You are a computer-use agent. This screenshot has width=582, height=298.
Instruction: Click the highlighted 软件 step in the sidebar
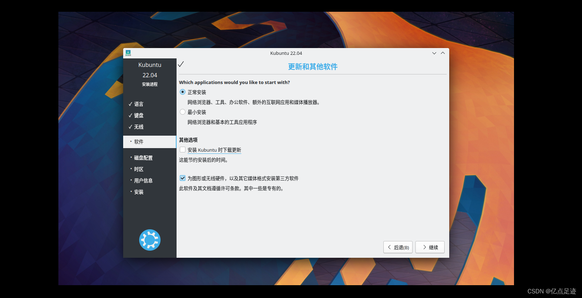(x=138, y=142)
